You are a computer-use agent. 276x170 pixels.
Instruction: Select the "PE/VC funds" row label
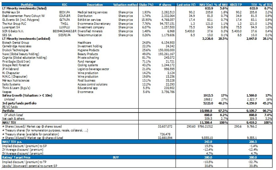tap(10, 107)
